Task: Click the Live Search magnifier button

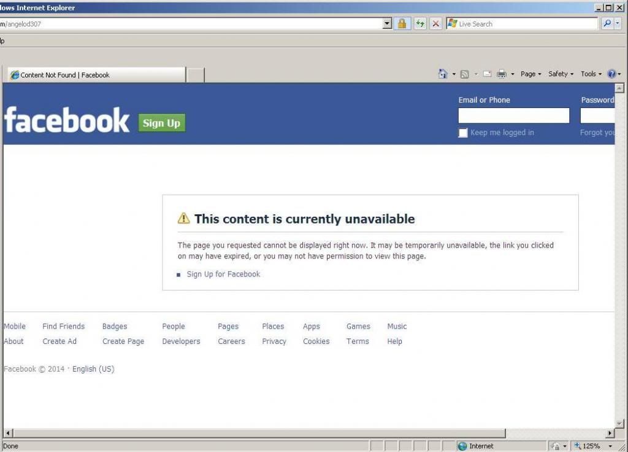Action: (x=607, y=24)
